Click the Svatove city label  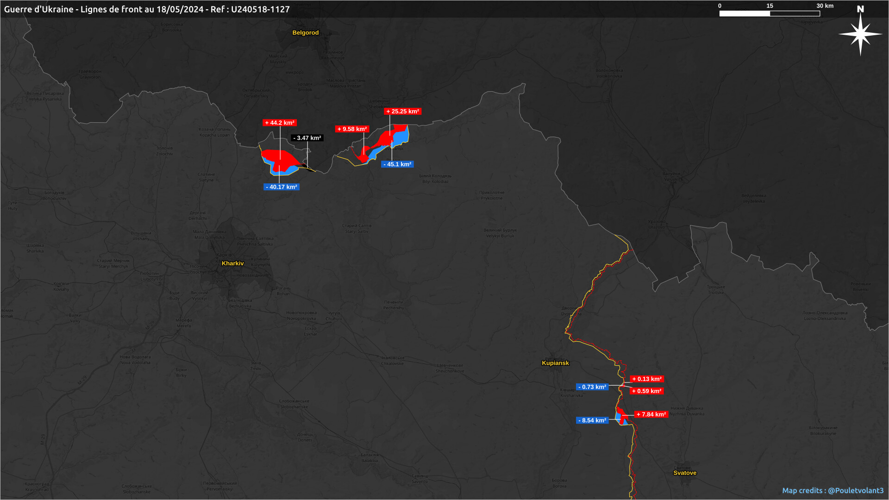[684, 473]
